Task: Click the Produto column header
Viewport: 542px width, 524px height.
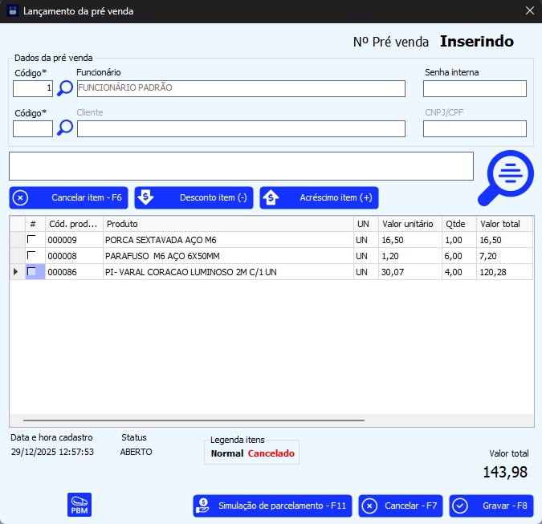Action: pos(228,224)
